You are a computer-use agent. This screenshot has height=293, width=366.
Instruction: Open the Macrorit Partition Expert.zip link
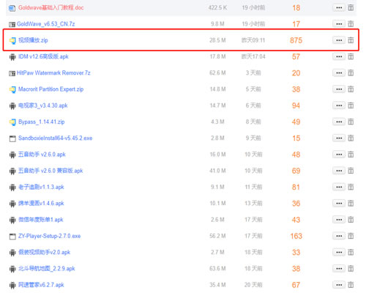51,89
